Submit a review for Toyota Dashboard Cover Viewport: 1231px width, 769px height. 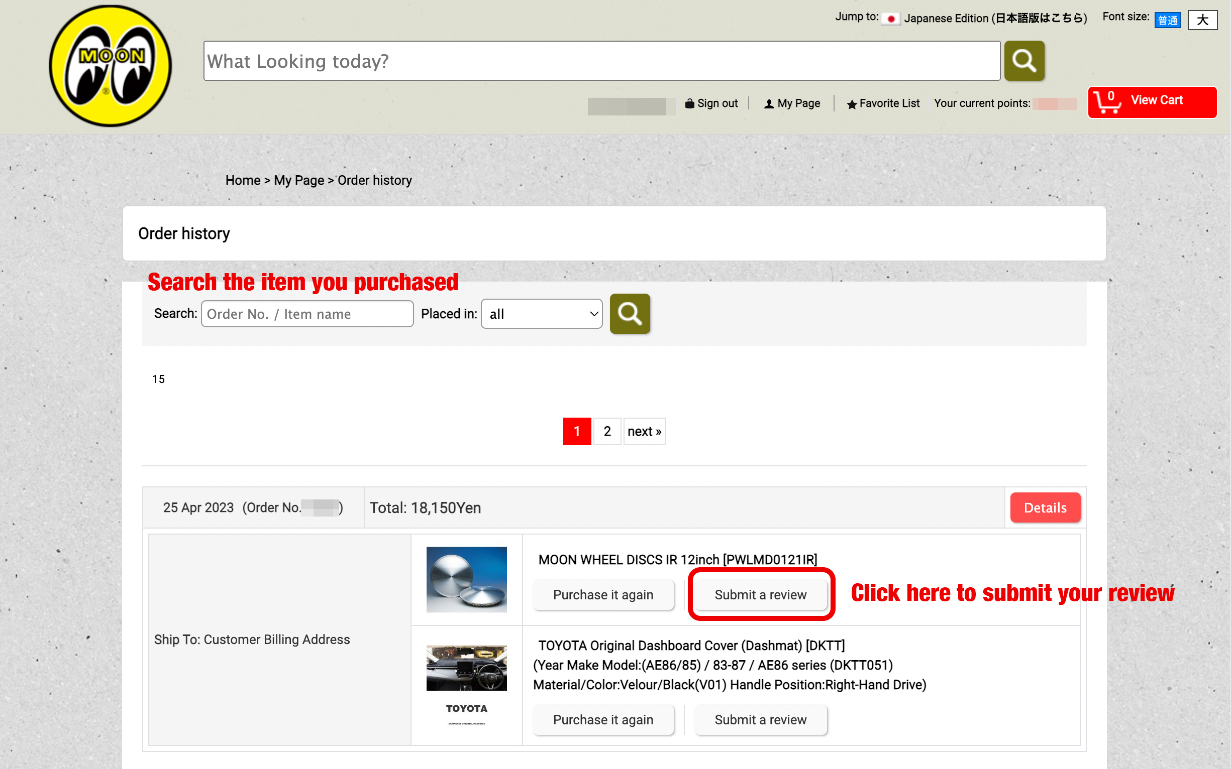tap(760, 719)
